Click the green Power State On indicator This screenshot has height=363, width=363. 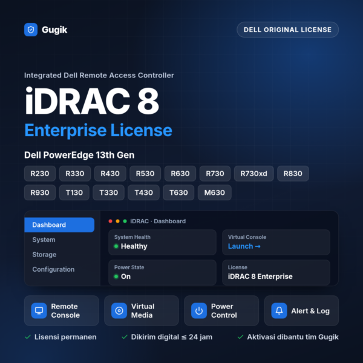point(116,276)
